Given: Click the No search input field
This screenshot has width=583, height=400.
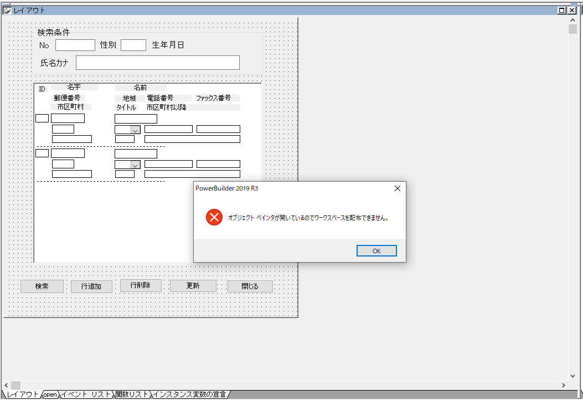Looking at the screenshot, I should pyautogui.click(x=75, y=45).
